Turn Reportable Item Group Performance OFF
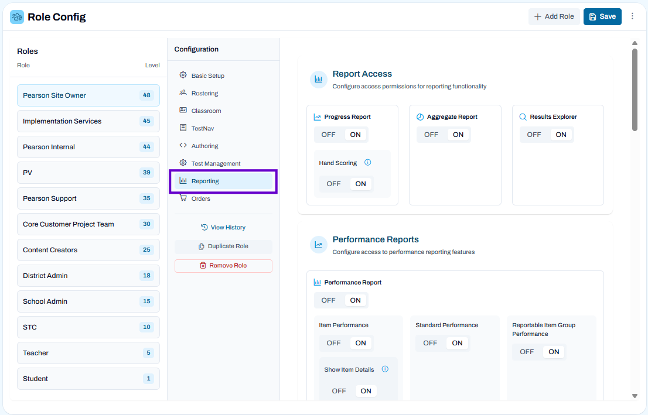This screenshot has width=648, height=415. point(527,352)
